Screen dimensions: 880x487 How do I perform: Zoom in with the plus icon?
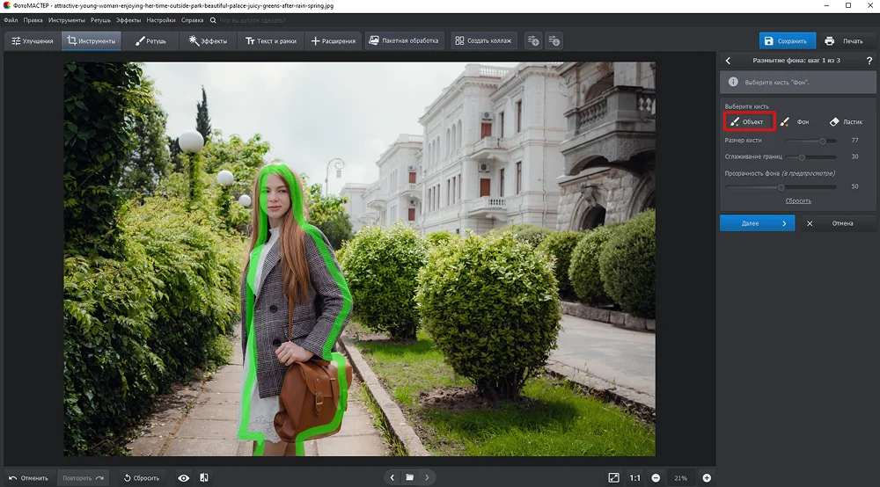point(707,478)
